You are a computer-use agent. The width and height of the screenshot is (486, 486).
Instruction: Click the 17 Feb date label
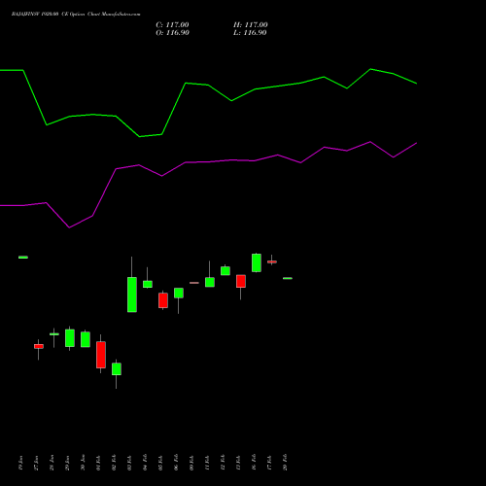[269, 463]
